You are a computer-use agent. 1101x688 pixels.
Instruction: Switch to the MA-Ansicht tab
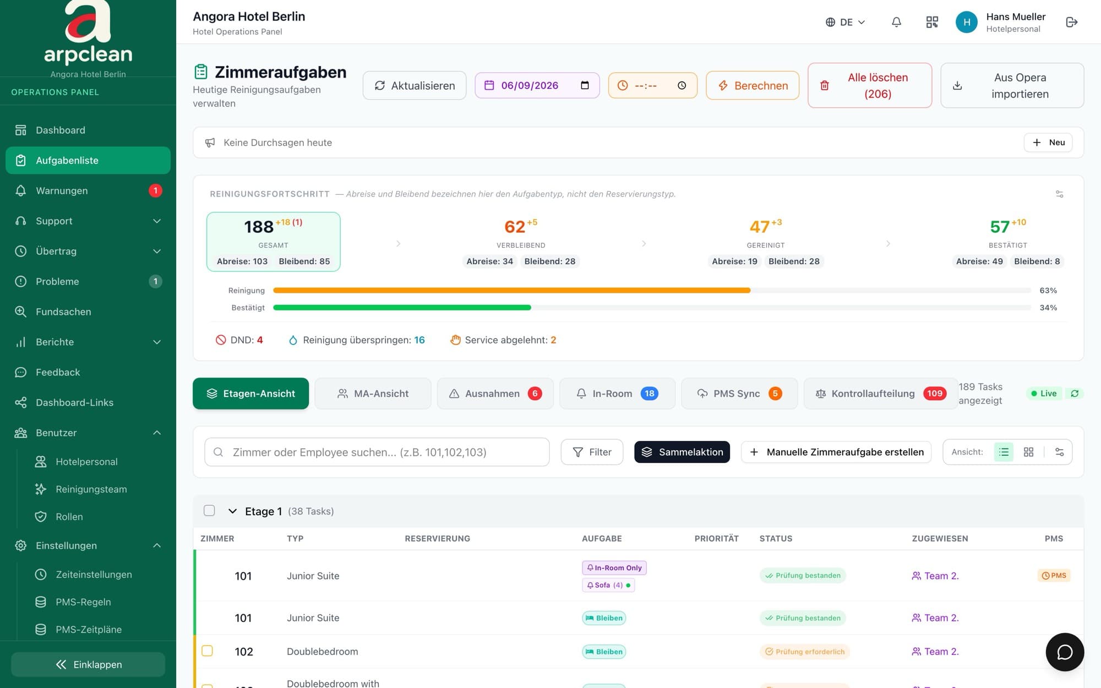tap(373, 394)
